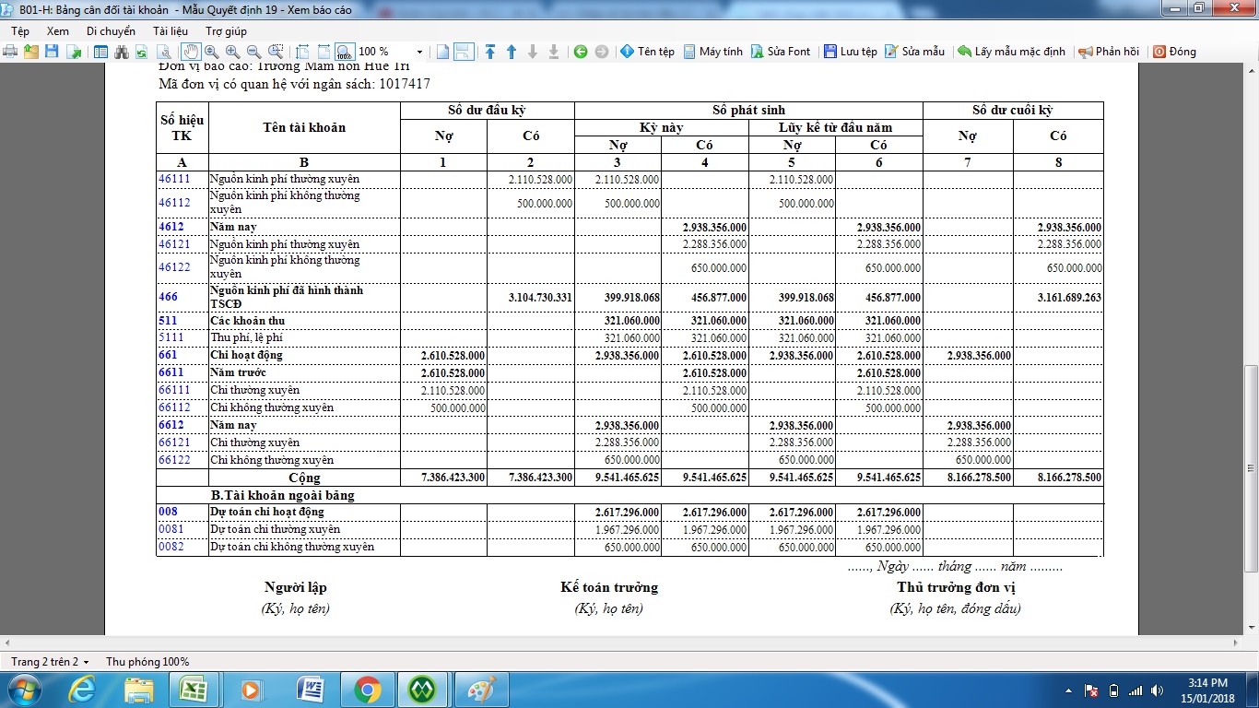1259x708 pixels.
Task: Open the Trợ giúp menu
Action: tap(227, 31)
